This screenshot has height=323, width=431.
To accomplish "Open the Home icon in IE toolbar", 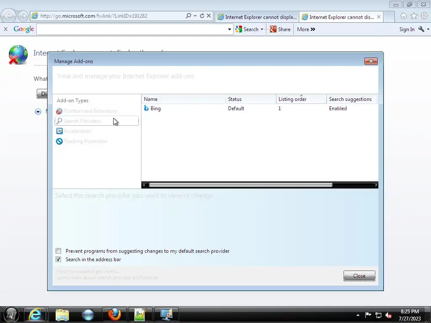I will (404, 16).
